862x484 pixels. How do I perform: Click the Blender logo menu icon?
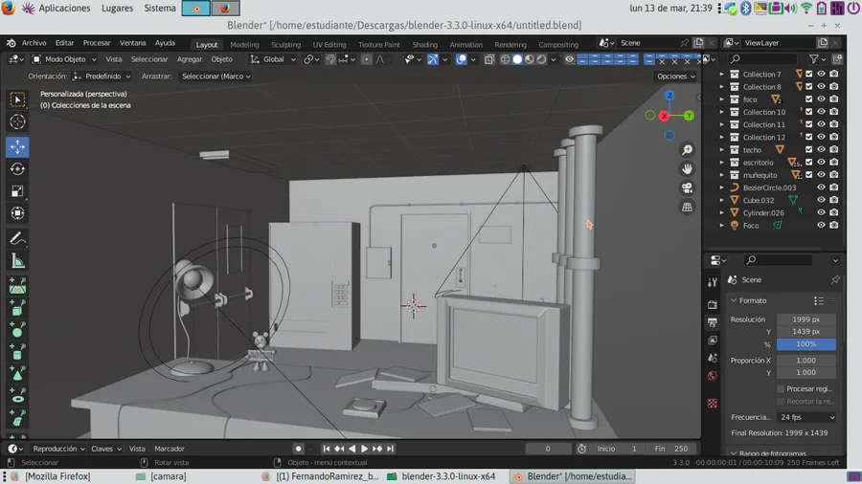pyautogui.click(x=11, y=43)
